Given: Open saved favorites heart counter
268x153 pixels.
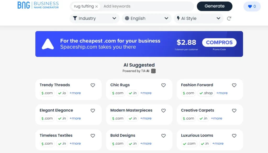Looking at the screenshot, I should click(x=252, y=7).
